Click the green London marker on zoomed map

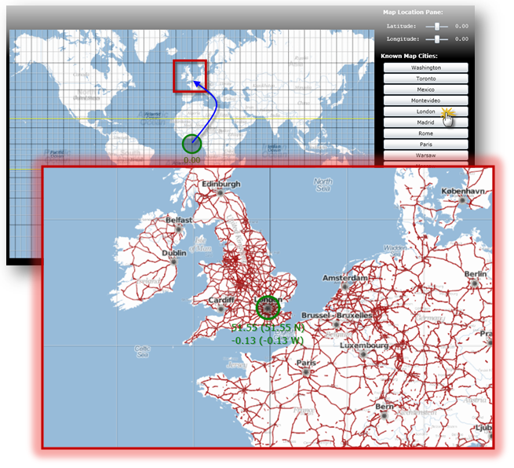coord(268,308)
